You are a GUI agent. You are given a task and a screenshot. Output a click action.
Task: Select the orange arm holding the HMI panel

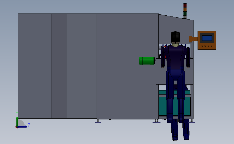click(x=193, y=39)
